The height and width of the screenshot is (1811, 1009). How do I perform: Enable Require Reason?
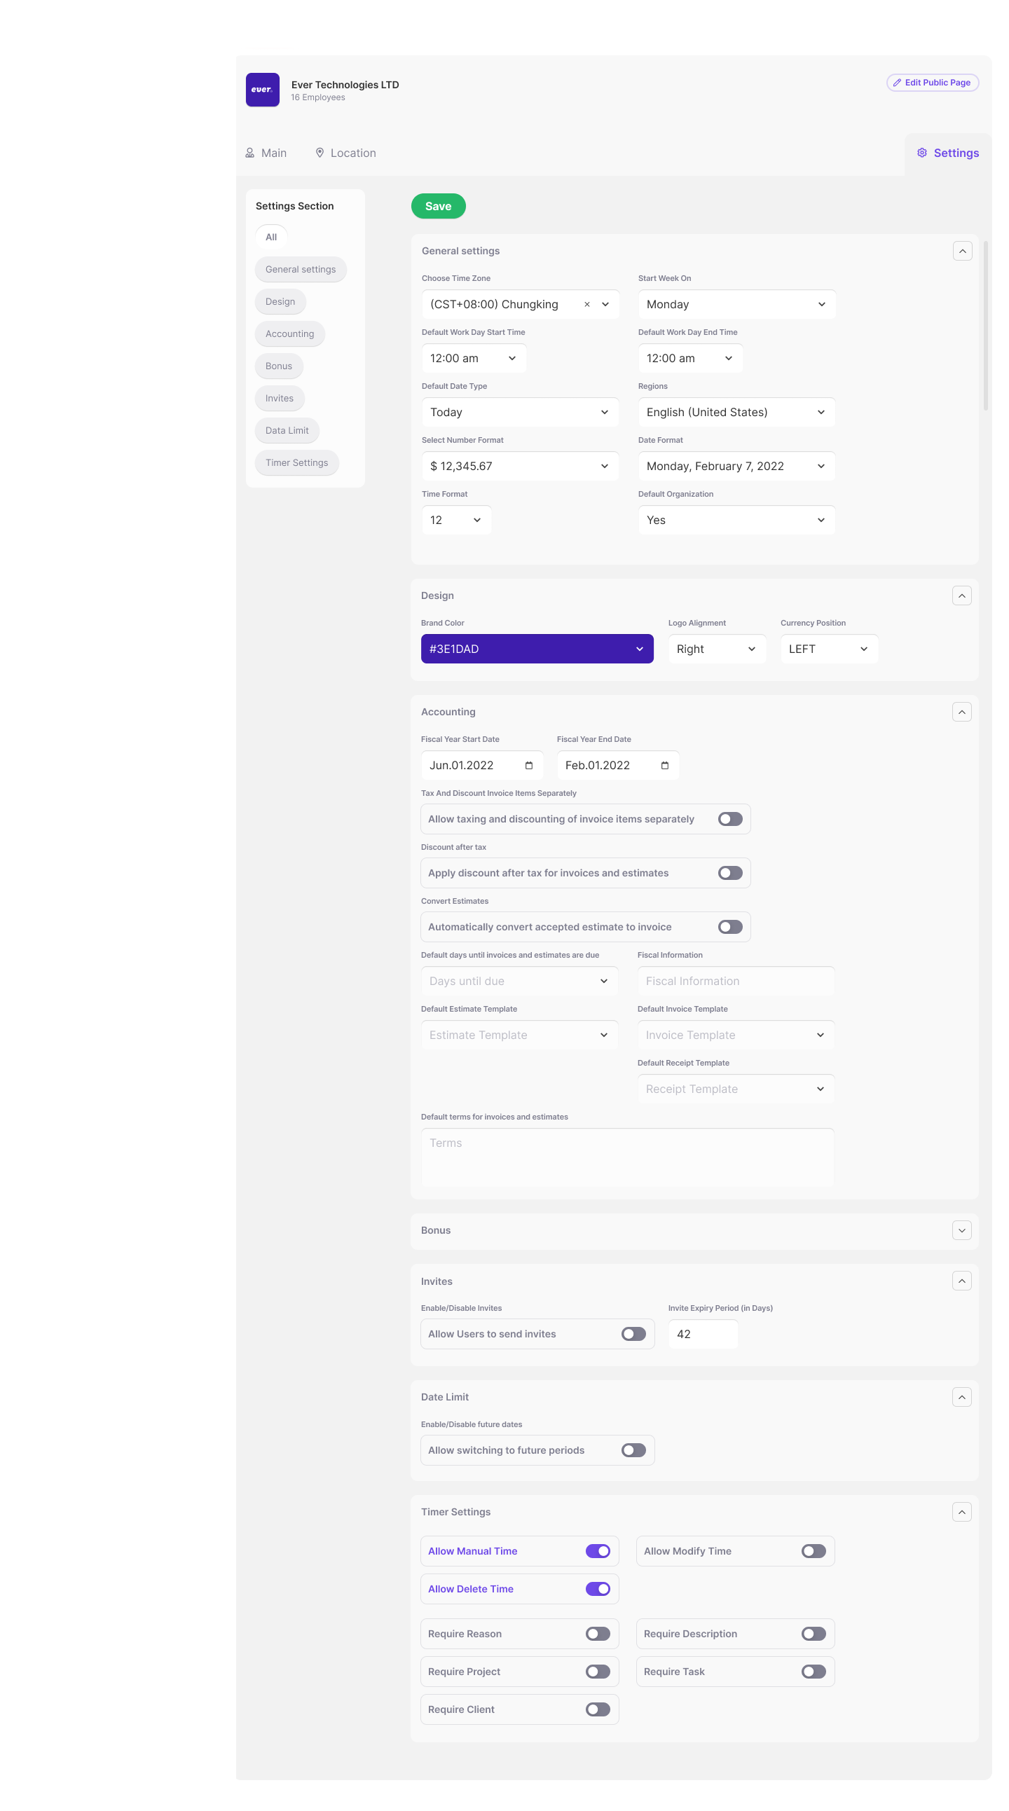pyautogui.click(x=598, y=1634)
